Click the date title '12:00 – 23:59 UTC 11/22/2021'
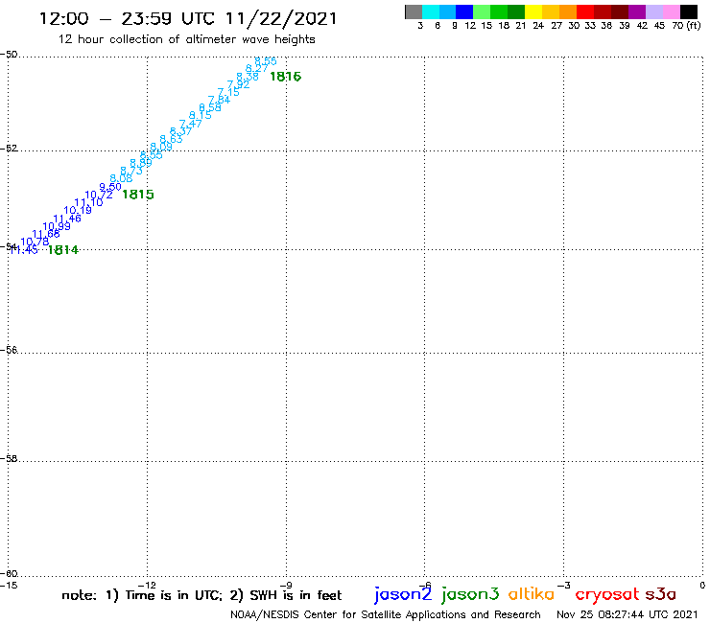The width and height of the screenshot is (710, 623). (x=188, y=18)
